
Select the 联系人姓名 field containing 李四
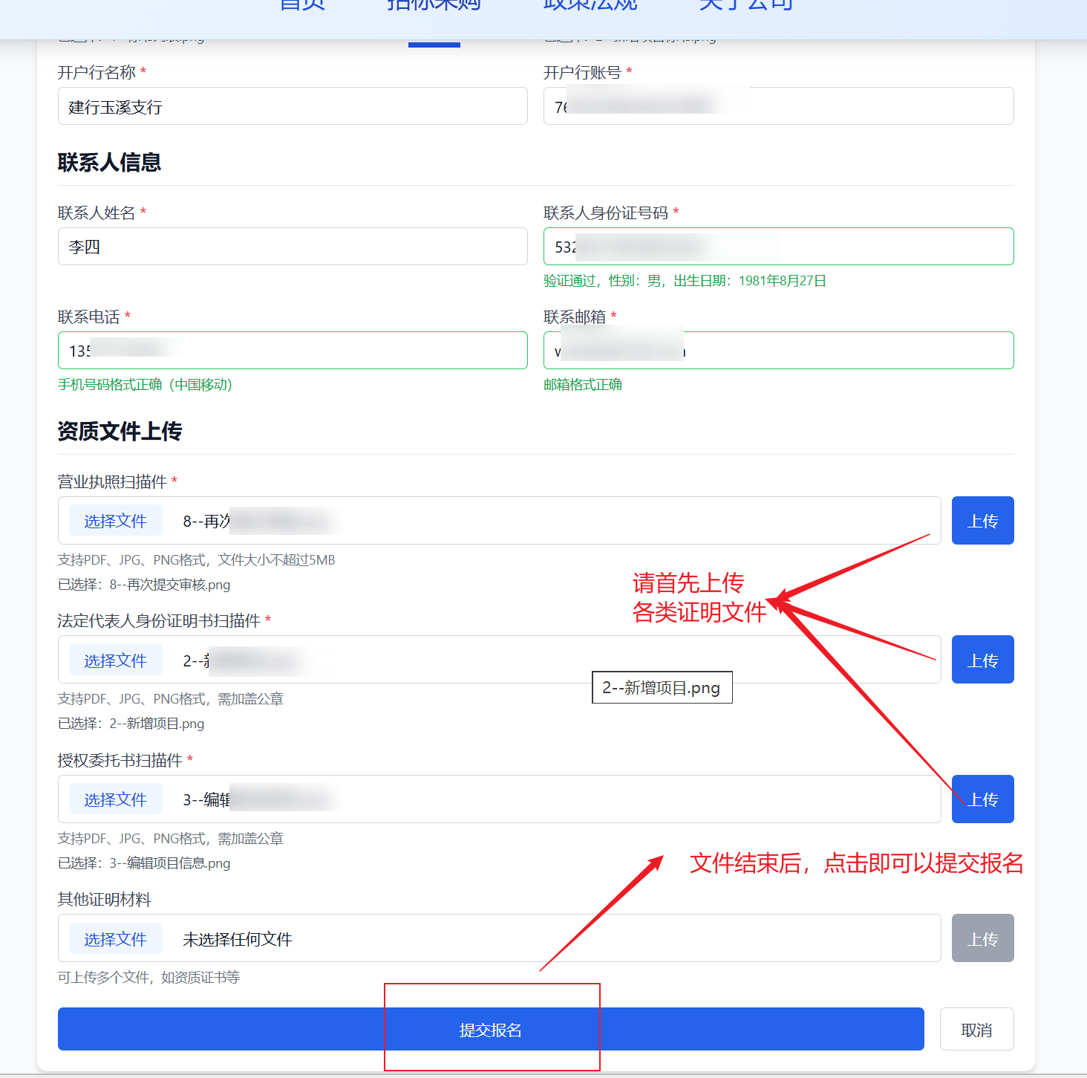pos(293,246)
